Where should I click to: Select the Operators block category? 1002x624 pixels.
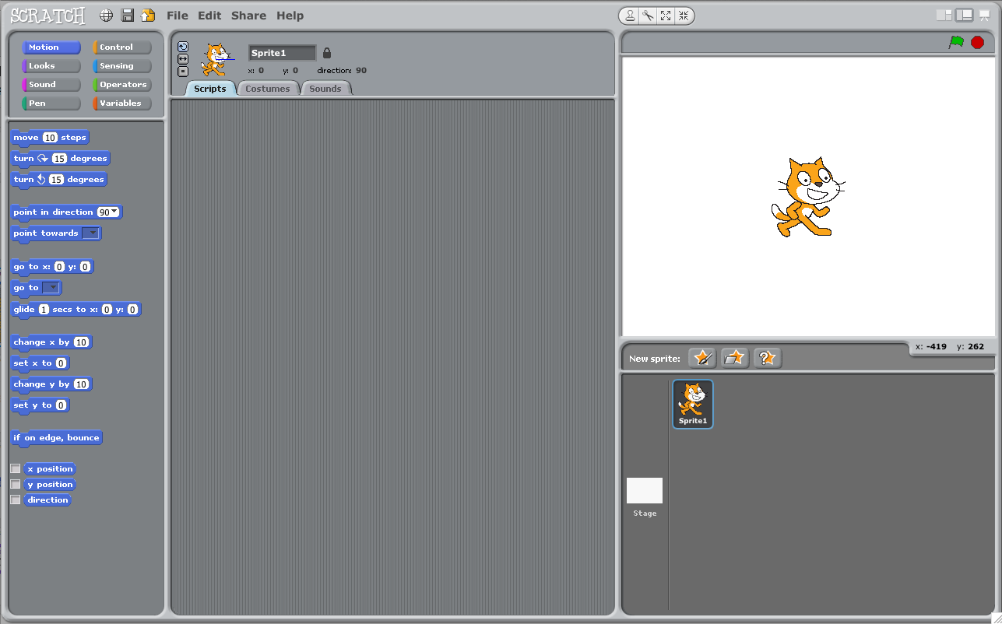click(122, 85)
